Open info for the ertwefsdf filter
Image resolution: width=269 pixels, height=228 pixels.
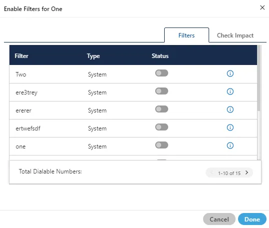click(230, 127)
